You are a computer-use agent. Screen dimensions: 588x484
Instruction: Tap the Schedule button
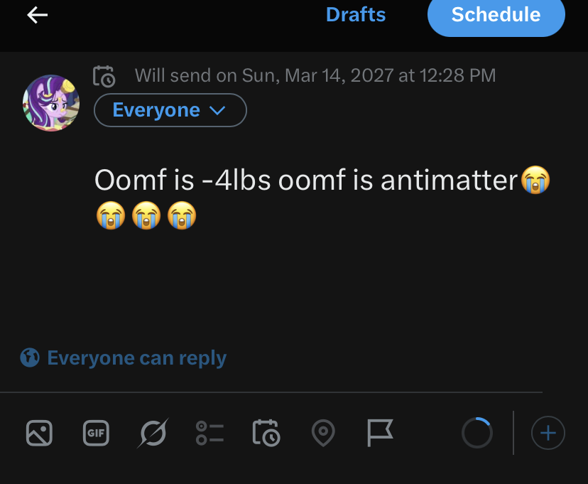496,16
